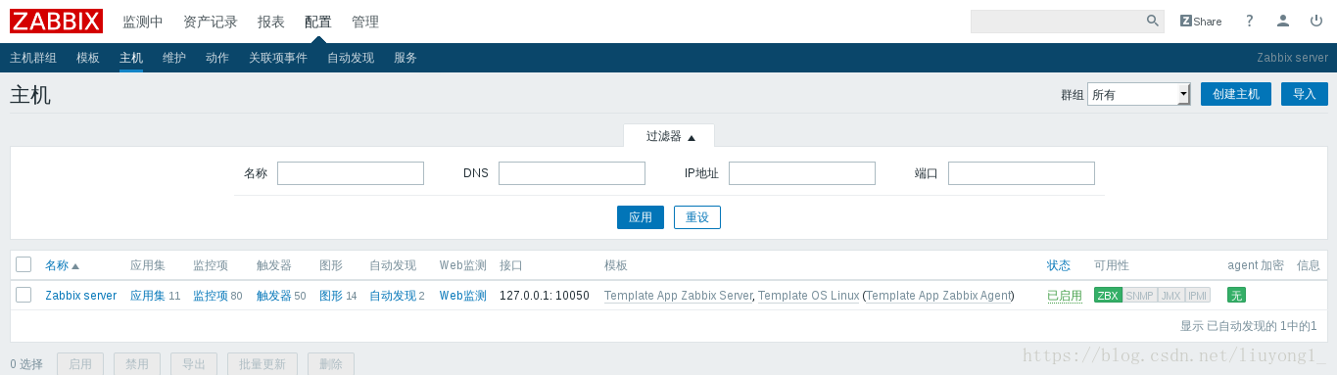Image resolution: width=1337 pixels, height=375 pixels.
Task: Click the green ZBX availability badge
Action: pyautogui.click(x=1108, y=295)
